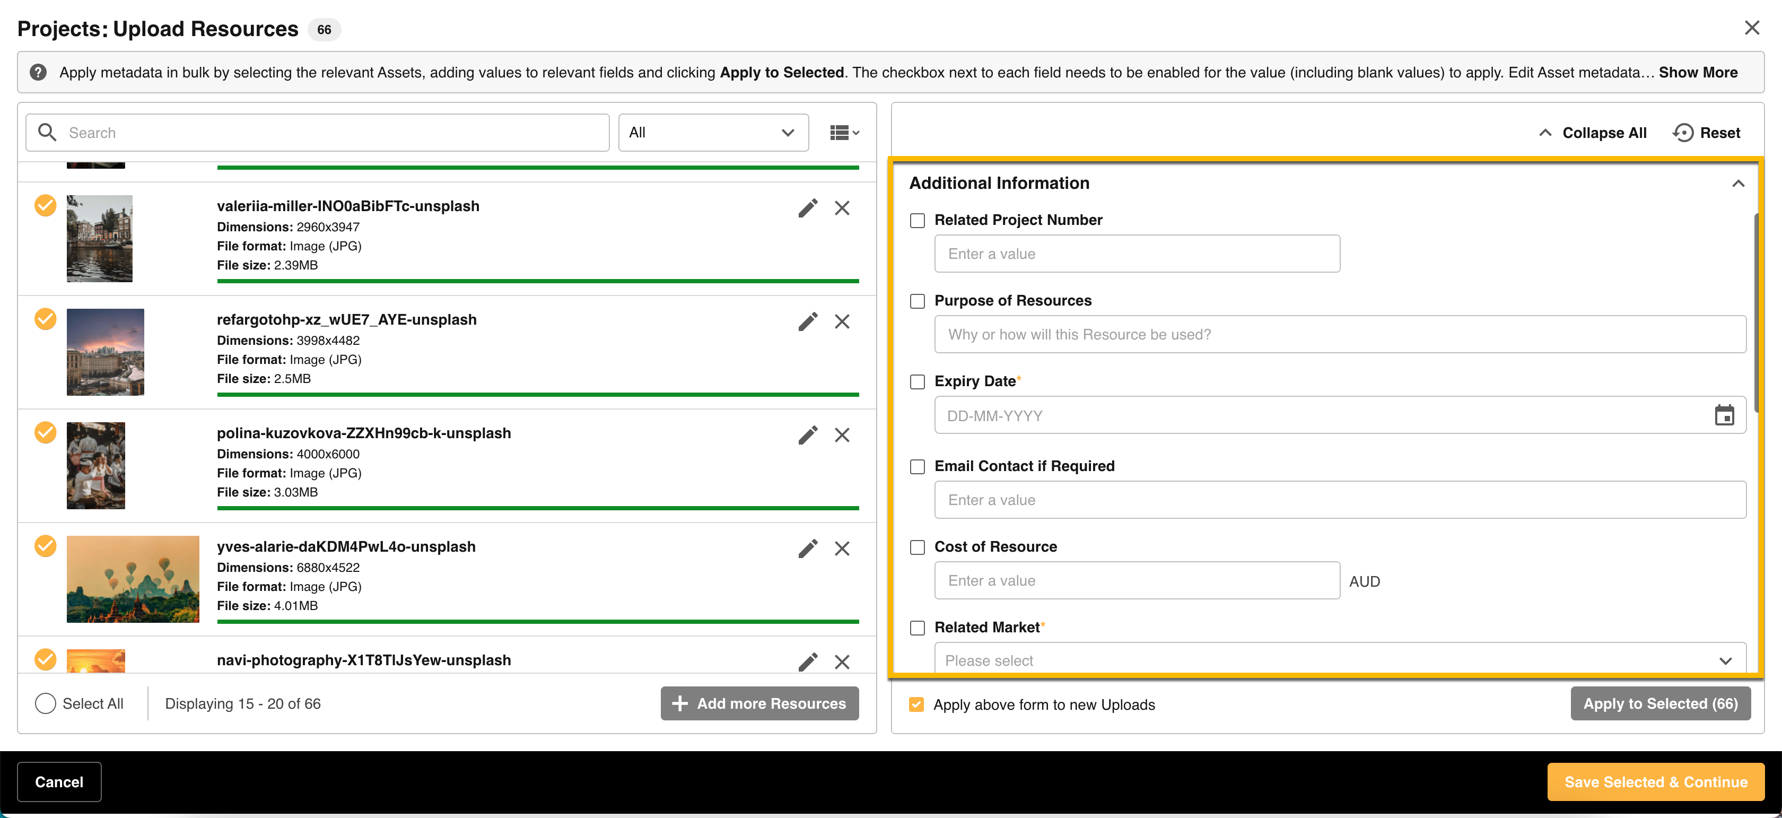Choose the Select All radio button

pyautogui.click(x=46, y=704)
